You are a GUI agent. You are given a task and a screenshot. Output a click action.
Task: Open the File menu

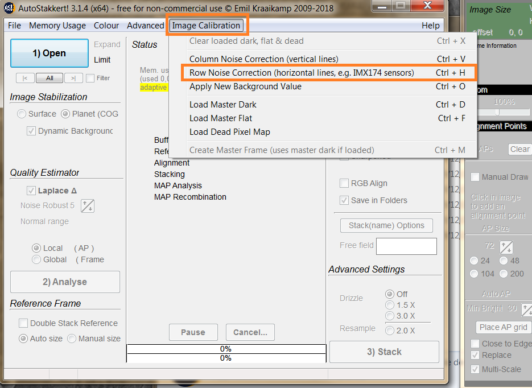click(15, 26)
